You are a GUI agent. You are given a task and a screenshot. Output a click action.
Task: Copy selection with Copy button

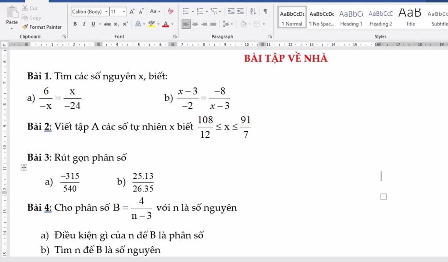(31, 17)
